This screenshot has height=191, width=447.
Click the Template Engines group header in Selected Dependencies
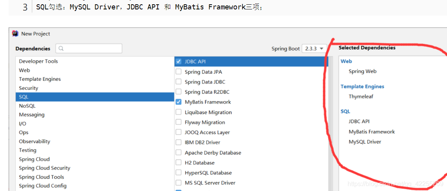coord(362,86)
